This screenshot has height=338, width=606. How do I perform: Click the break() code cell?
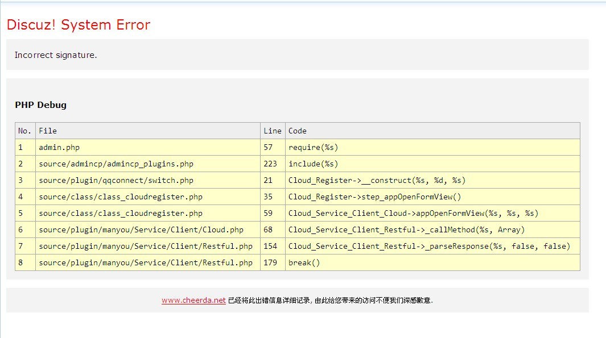(304, 262)
